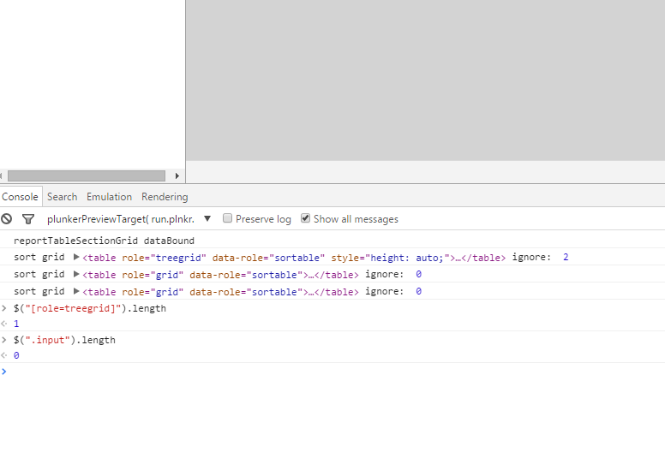Click the $(".input").length command entry
The width and height of the screenshot is (665, 464).
coord(64,340)
